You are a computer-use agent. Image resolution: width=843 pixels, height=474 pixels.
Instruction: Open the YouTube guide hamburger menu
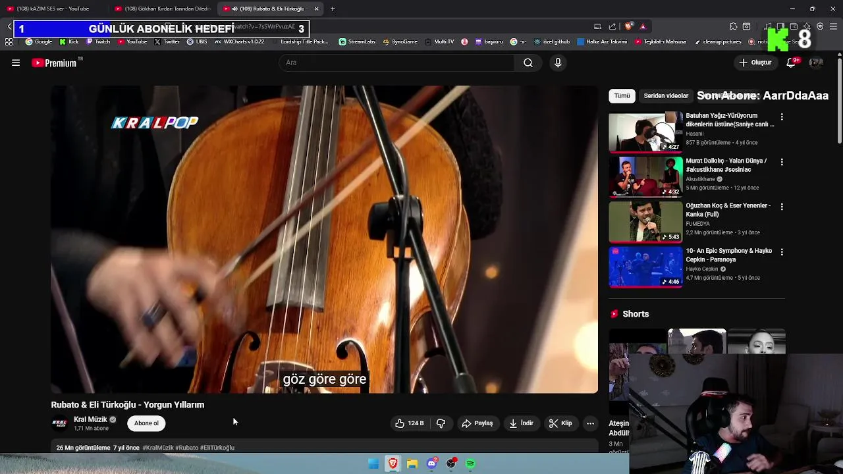coord(16,63)
